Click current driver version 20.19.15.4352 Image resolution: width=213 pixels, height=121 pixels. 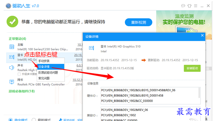coord(110,60)
